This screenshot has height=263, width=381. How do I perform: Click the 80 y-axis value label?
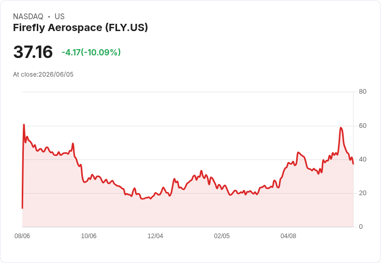(x=362, y=92)
